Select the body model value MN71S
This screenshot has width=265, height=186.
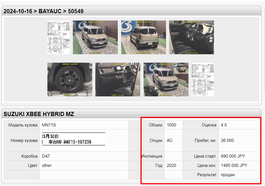point(49,125)
